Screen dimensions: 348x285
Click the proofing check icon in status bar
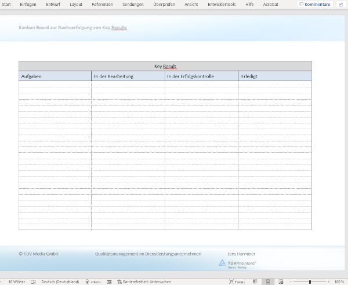tap(33, 282)
